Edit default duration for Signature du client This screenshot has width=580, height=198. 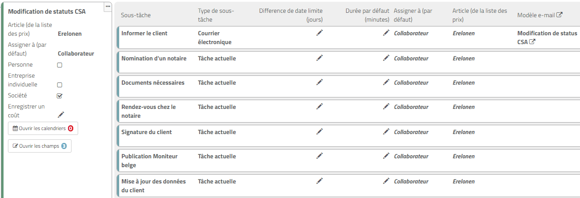coord(386,131)
